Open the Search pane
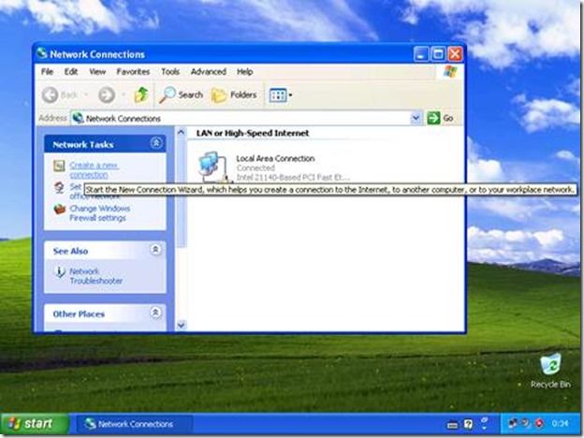This screenshot has width=584, height=438. coord(181,95)
